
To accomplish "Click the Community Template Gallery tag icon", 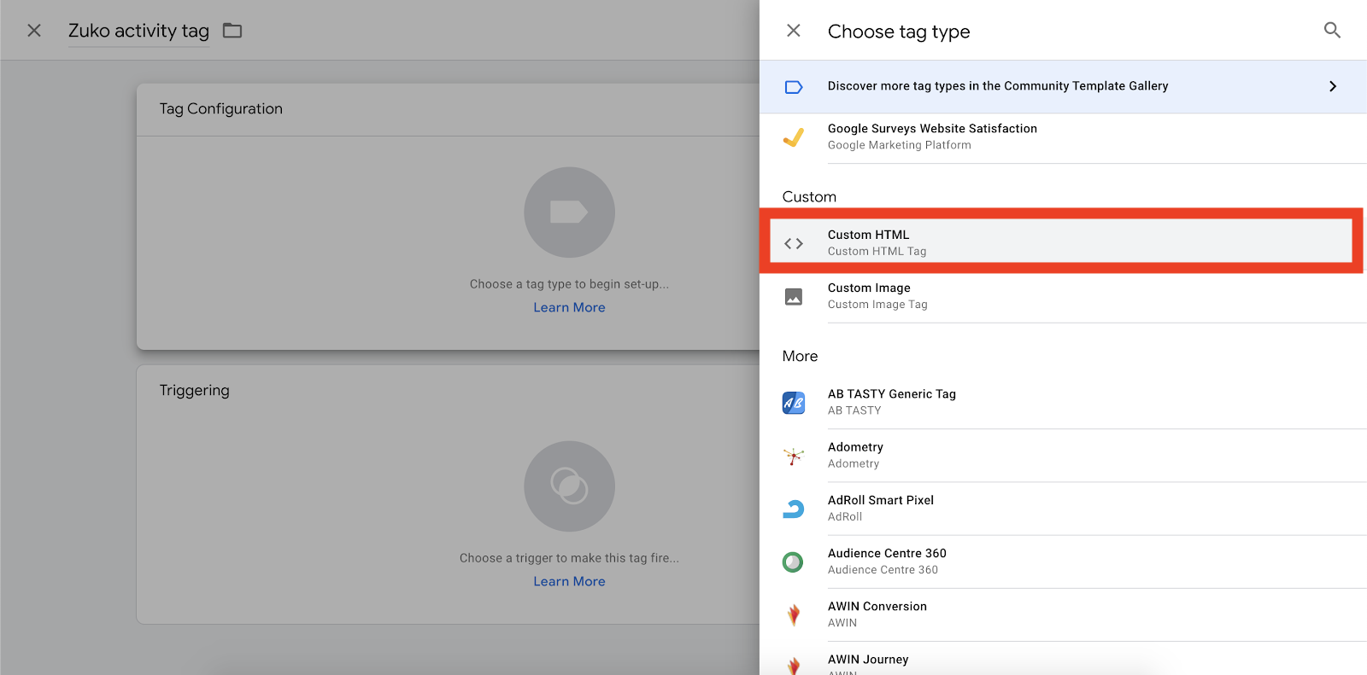I will (x=794, y=87).
